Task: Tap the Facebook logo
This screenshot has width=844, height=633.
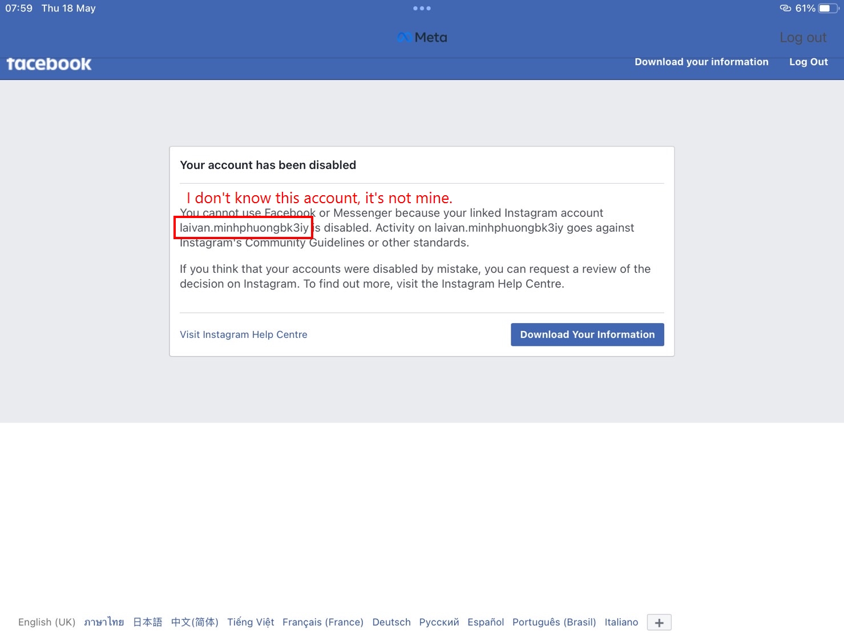Action: [49, 64]
